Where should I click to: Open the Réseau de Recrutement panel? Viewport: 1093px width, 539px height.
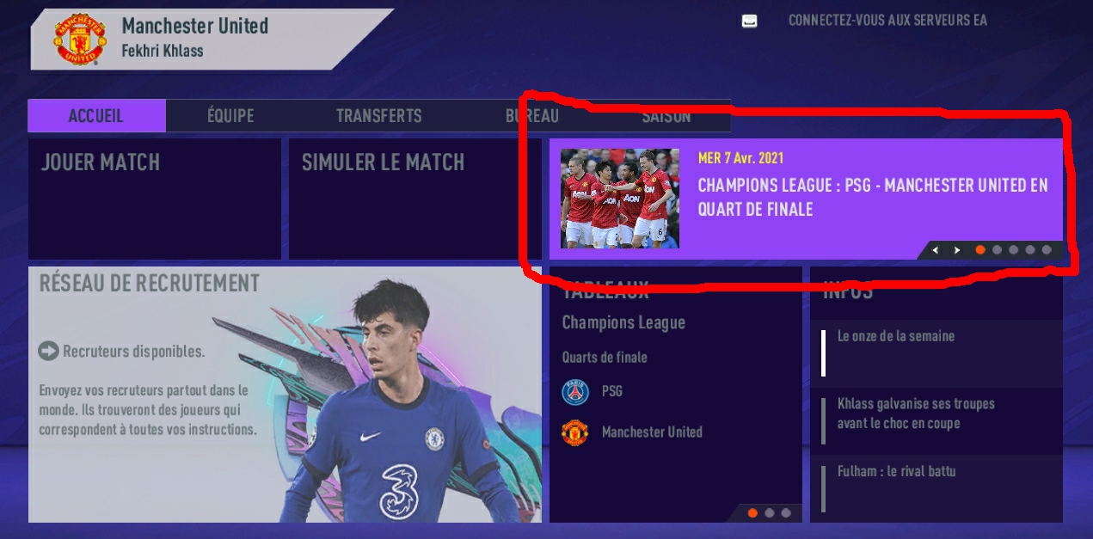tap(285, 394)
